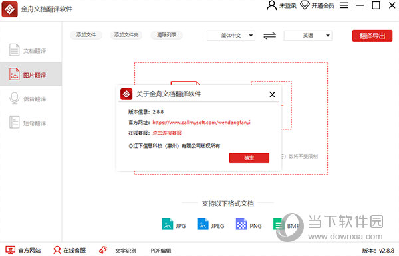Swap source and target languages

[269, 36]
